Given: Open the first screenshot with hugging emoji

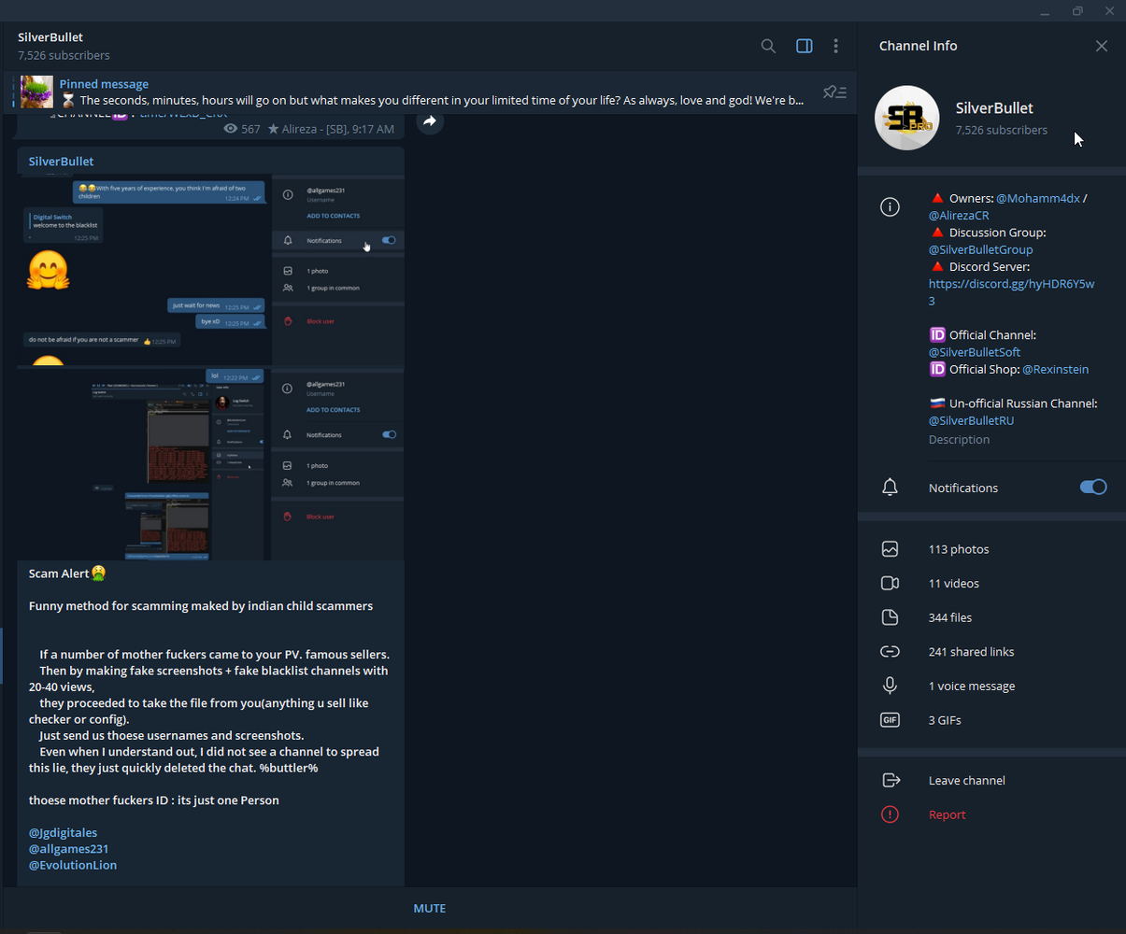Looking at the screenshot, I should pyautogui.click(x=210, y=270).
